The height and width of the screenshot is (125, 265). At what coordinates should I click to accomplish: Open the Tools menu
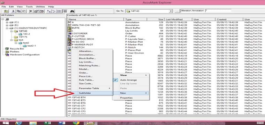pos(29,7)
